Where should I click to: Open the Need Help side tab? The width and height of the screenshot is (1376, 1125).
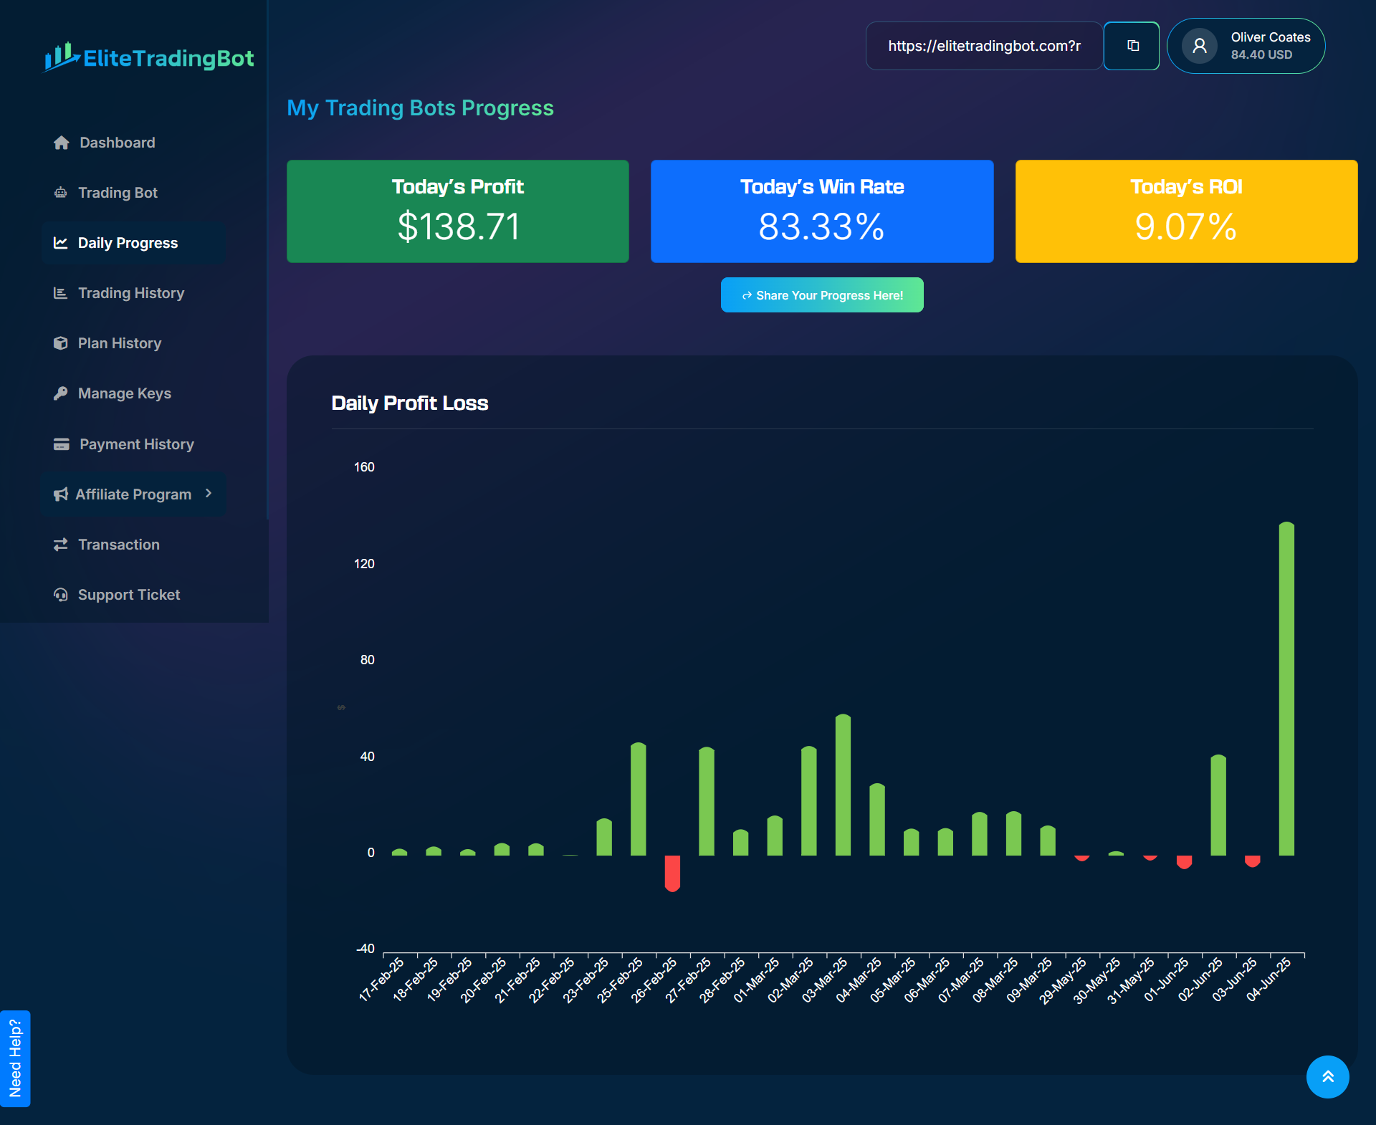15,1058
